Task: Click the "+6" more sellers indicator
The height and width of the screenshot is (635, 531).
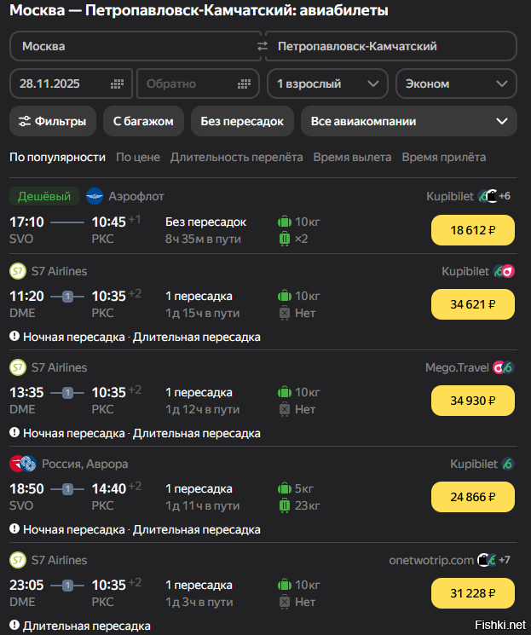Action: [505, 196]
